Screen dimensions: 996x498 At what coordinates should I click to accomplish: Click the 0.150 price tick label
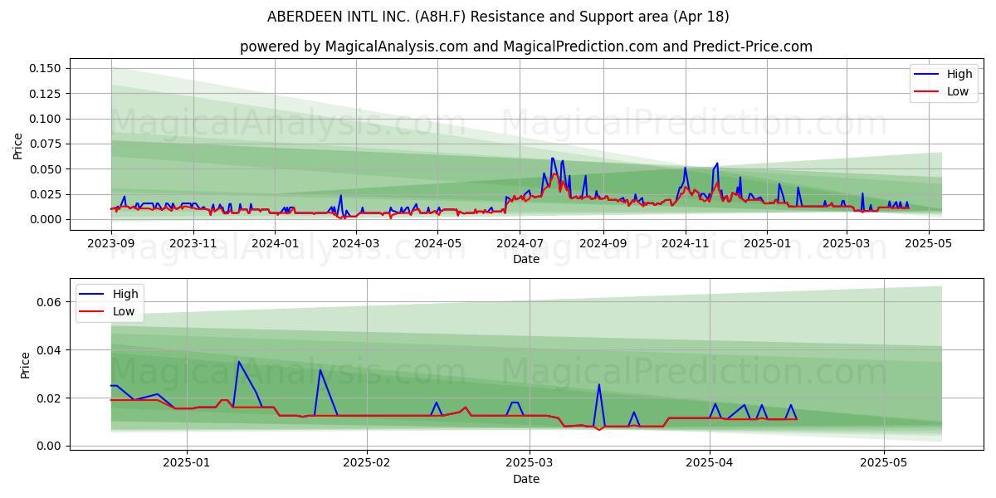pyautogui.click(x=46, y=68)
